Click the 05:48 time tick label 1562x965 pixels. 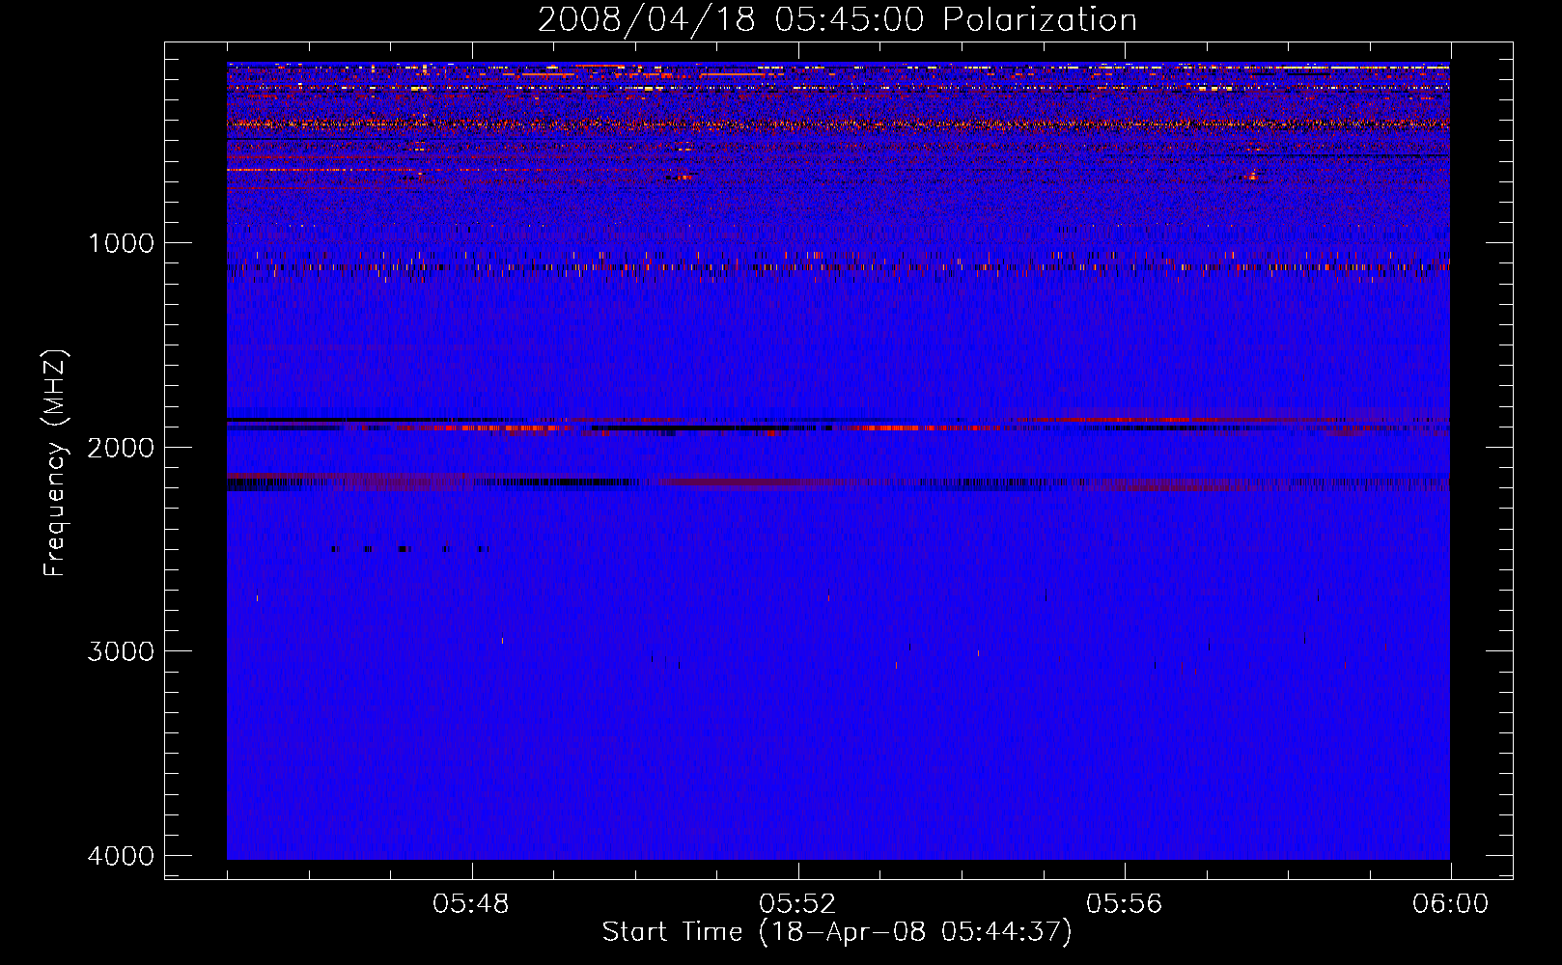471,904
